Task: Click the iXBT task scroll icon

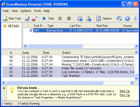Action: [31, 30]
